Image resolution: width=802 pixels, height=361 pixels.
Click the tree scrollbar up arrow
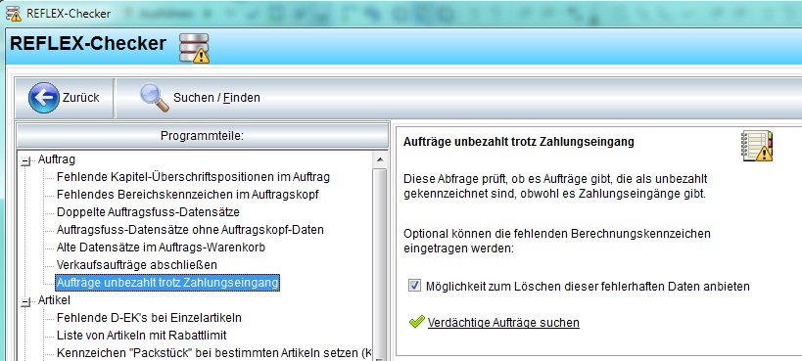[x=380, y=159]
